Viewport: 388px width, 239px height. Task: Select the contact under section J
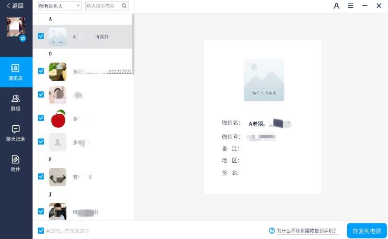pos(83,211)
